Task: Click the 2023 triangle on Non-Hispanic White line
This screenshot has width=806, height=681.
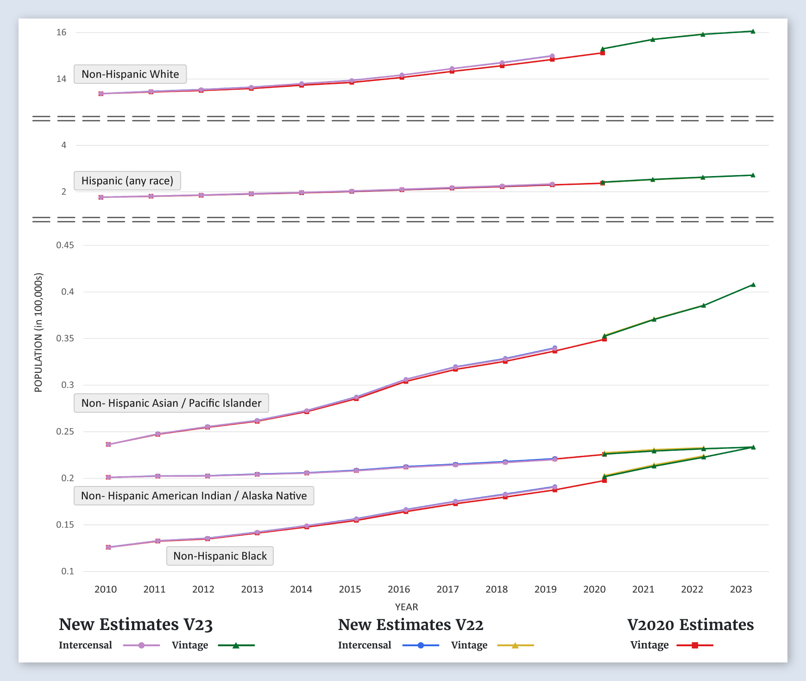Action: coord(753,32)
